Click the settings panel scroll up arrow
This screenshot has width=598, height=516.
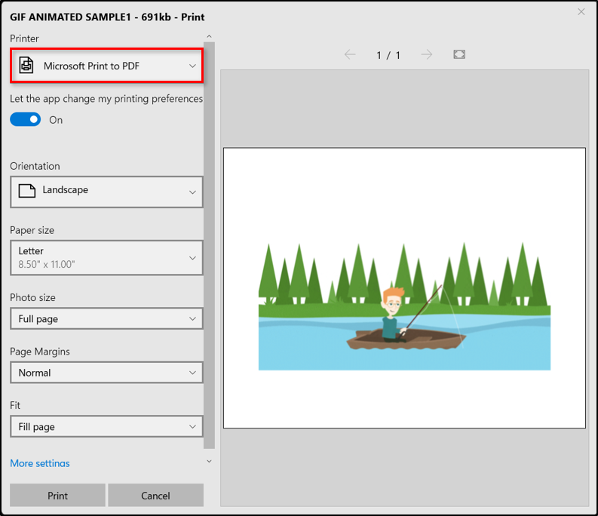[209, 36]
